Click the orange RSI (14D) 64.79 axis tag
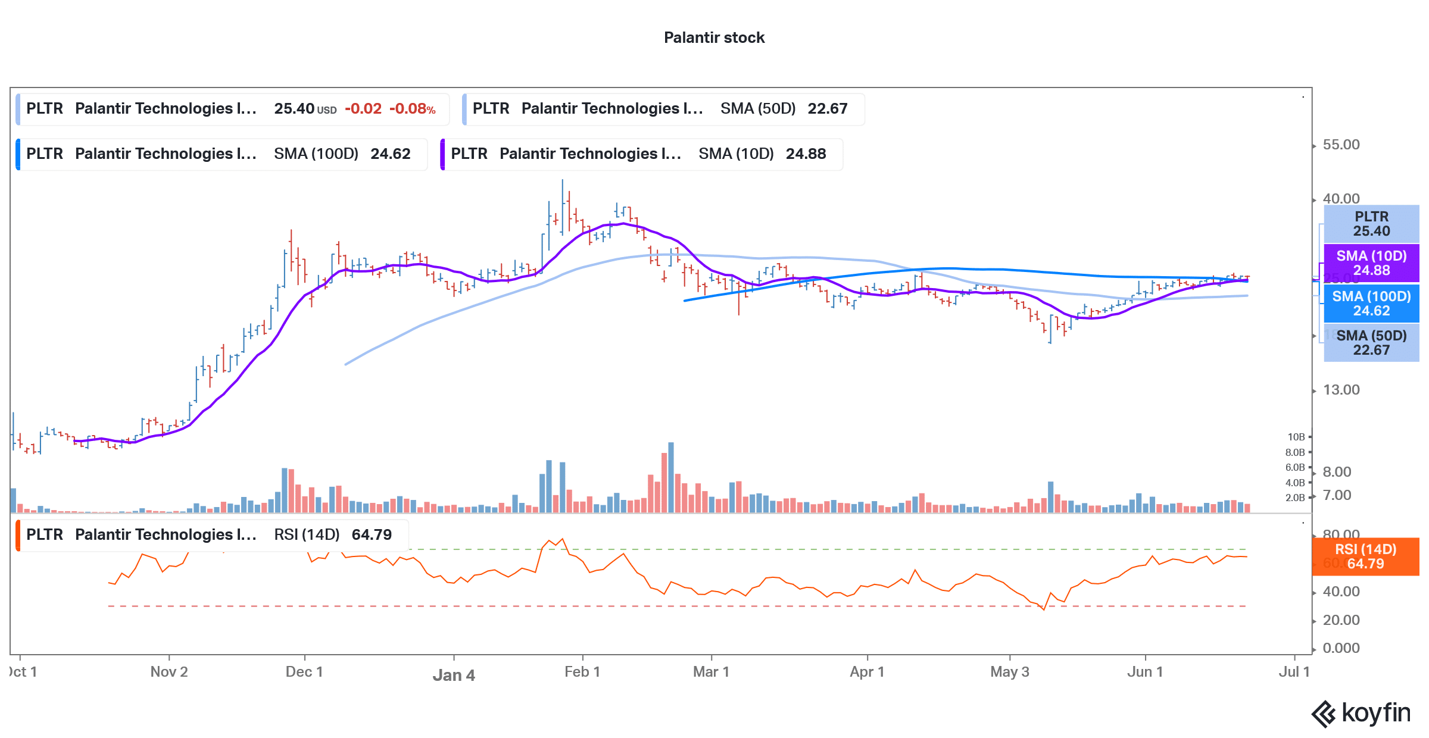Viewport: 1429px width, 738px height. pyautogui.click(x=1365, y=556)
